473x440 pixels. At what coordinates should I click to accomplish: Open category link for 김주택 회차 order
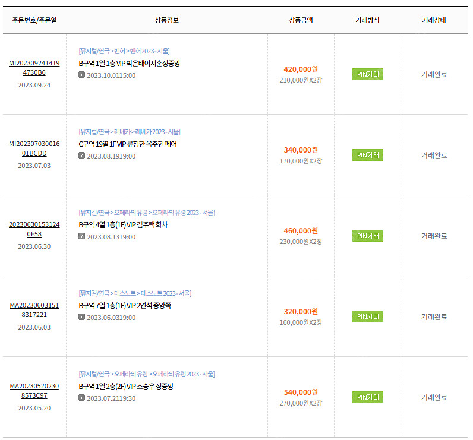[147, 213]
